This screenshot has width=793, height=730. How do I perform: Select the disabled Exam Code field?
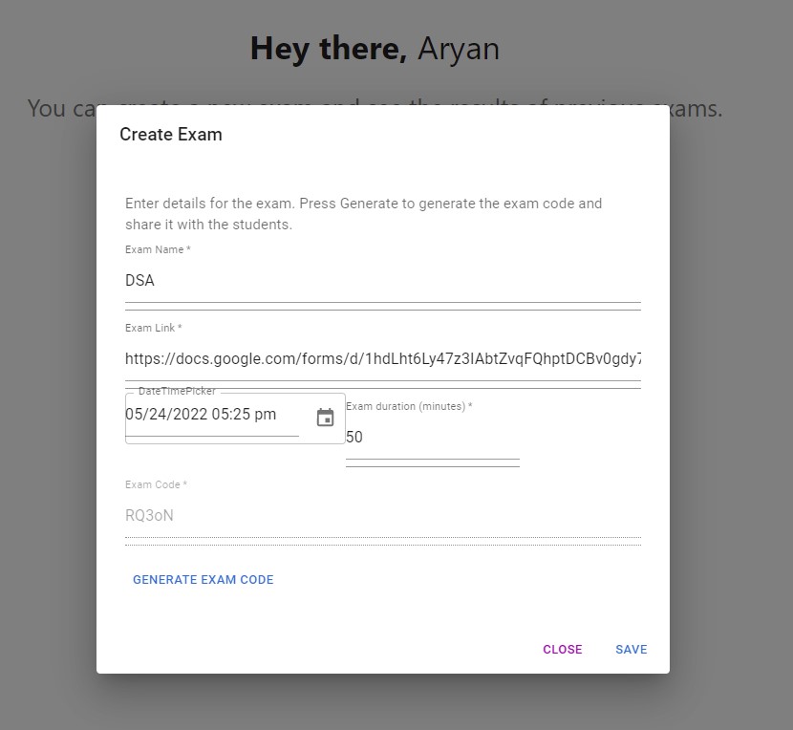click(287, 515)
